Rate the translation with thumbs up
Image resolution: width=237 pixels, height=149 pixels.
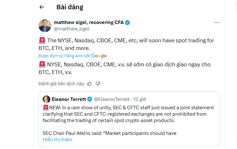click(x=89, y=84)
